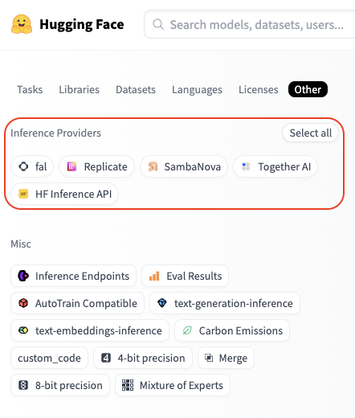Click the Hugging Face emoji logo

click(22, 24)
